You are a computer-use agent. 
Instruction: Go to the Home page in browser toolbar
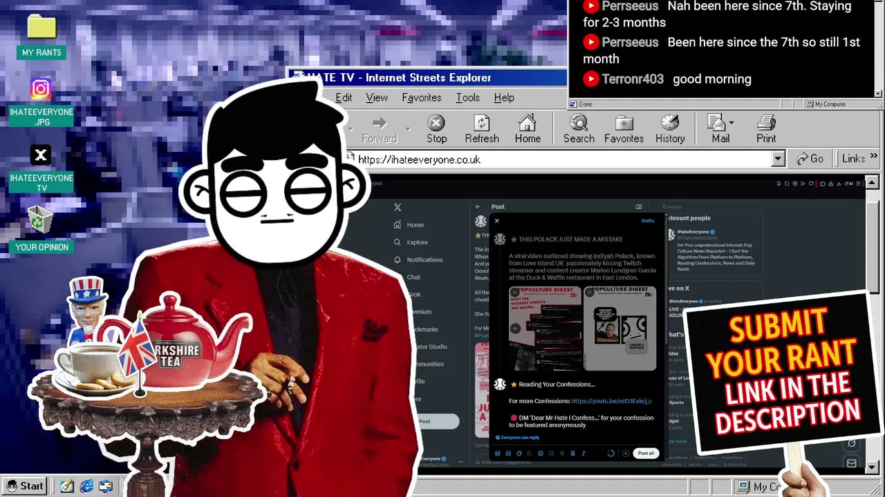pyautogui.click(x=528, y=129)
